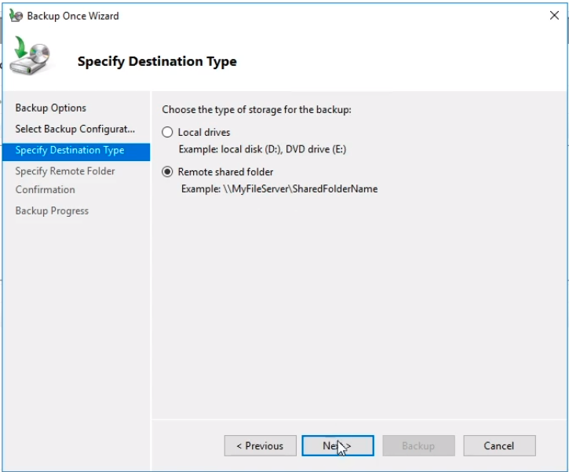Click the backup disk icon in the header
Viewport: 569px width, 472px height.
(x=32, y=58)
